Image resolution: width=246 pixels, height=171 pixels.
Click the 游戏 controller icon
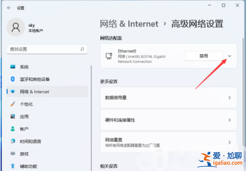(13, 154)
